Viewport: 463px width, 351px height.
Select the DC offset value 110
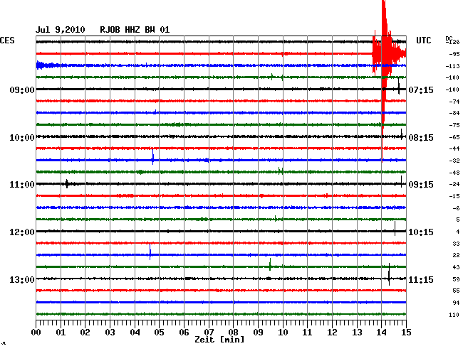point(454,315)
